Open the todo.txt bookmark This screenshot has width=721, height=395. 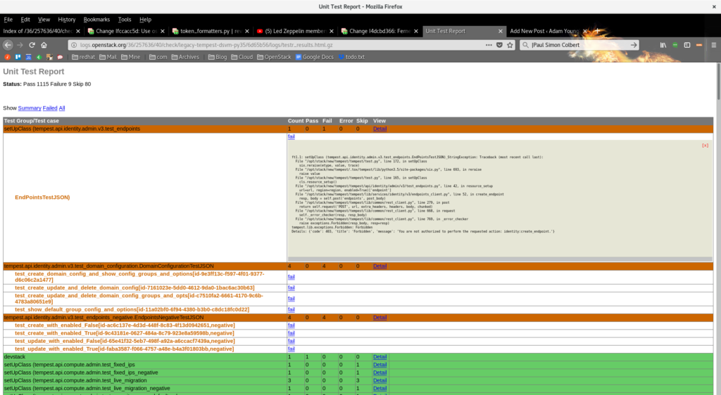[352, 58]
